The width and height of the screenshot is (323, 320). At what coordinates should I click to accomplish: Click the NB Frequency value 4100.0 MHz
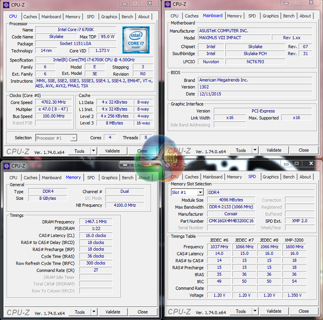[124, 205]
